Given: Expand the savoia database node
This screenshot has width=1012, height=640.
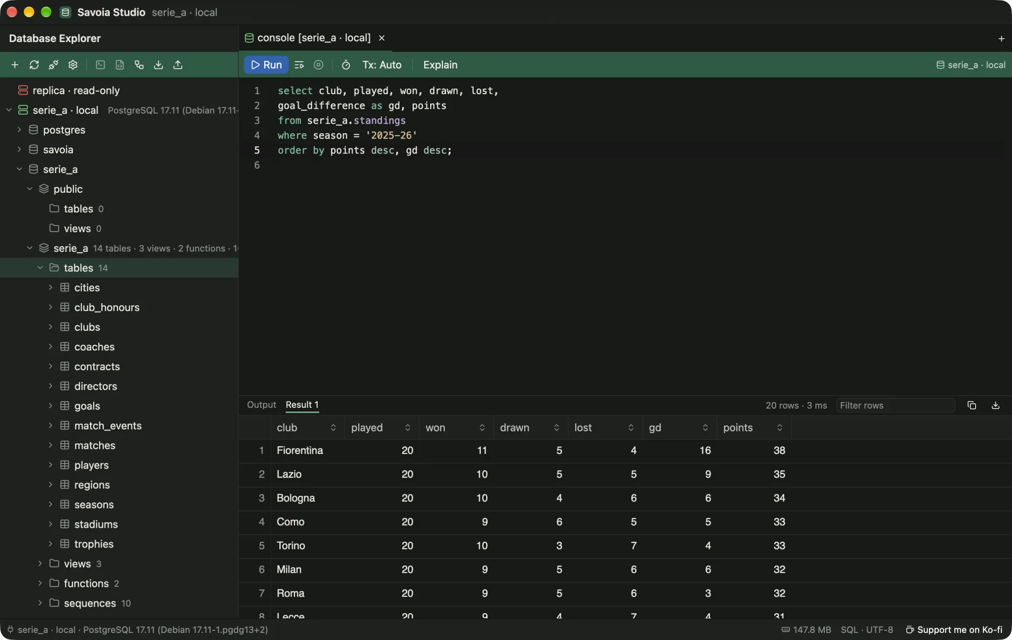Looking at the screenshot, I should pos(19,149).
